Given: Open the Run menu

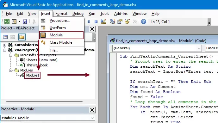Looking at the screenshot, I should click(92, 14).
